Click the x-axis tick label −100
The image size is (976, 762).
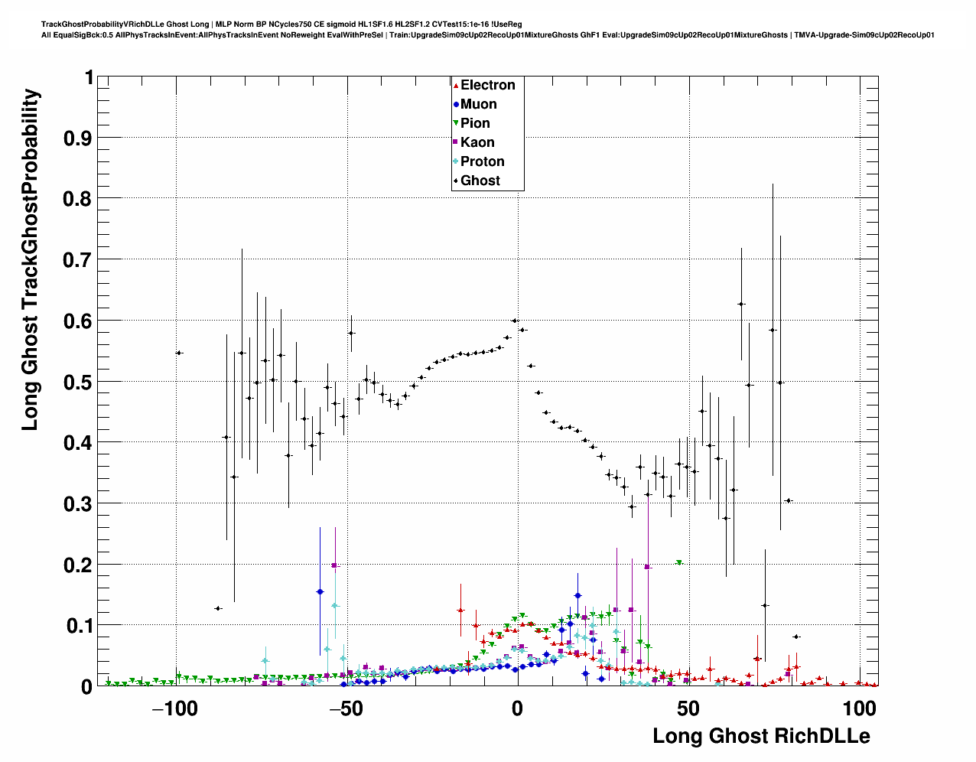point(175,708)
